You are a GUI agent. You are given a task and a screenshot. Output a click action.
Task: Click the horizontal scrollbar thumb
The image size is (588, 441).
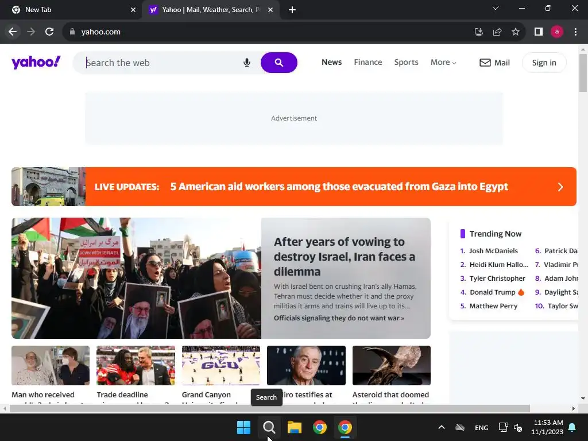(270, 408)
